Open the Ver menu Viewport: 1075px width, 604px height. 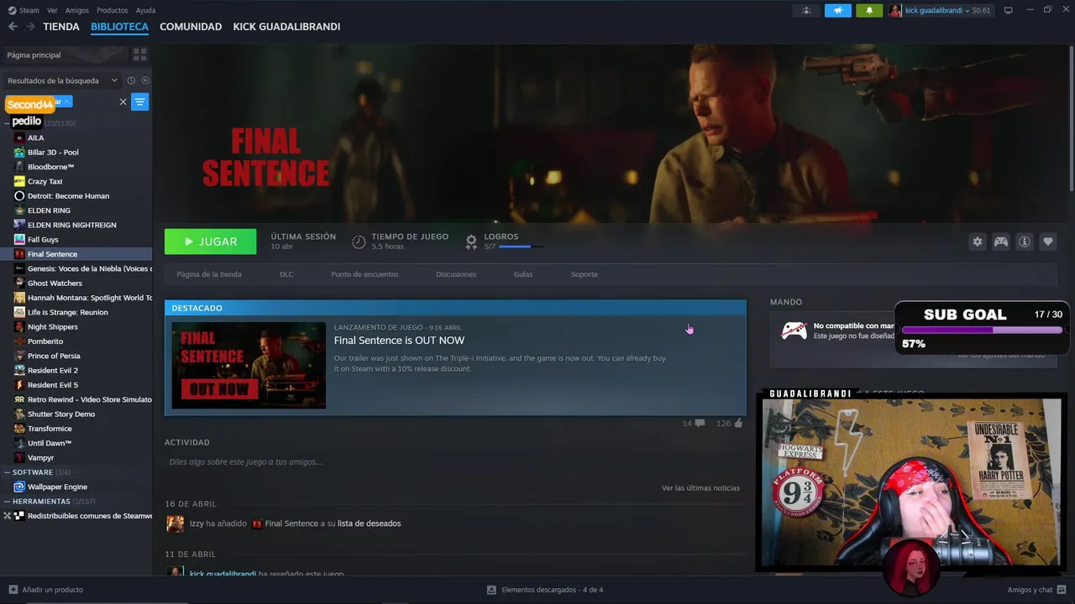52,10
